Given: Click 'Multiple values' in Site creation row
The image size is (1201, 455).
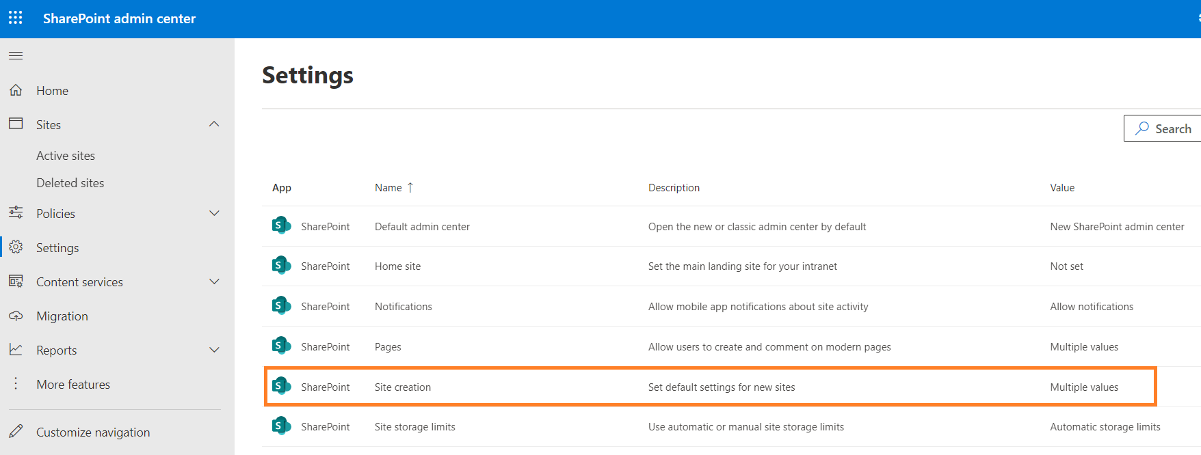Looking at the screenshot, I should 1084,387.
